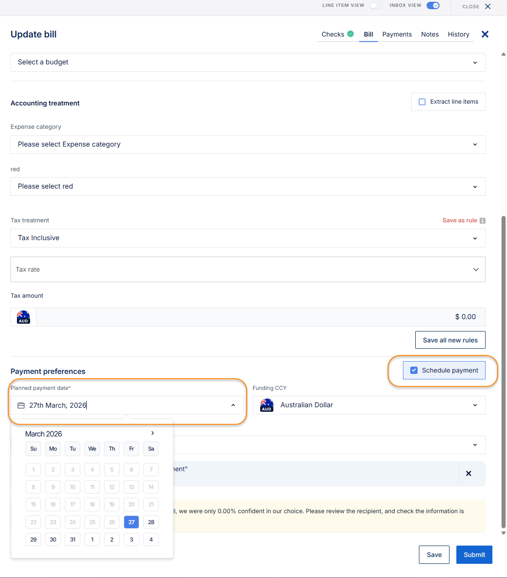This screenshot has height=578, width=507.
Task: Check the Extract line items checkbox
Action: point(422,102)
